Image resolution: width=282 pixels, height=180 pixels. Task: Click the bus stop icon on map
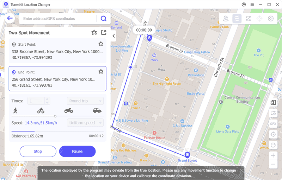click(126, 103)
